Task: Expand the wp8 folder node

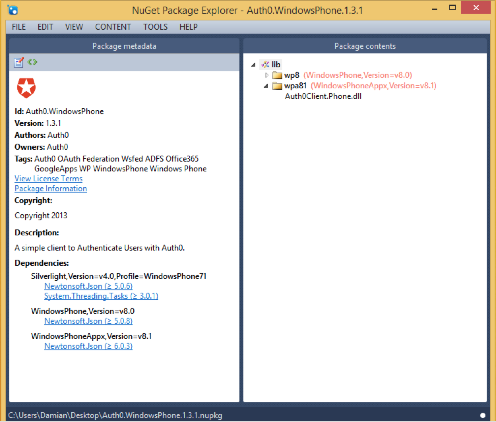Action: point(267,75)
